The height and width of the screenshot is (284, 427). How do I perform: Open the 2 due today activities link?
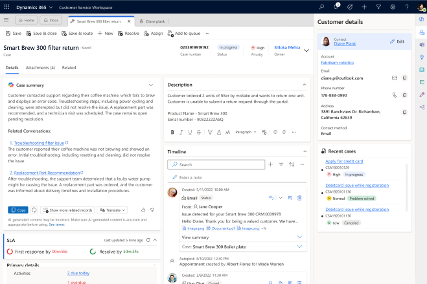point(78,273)
